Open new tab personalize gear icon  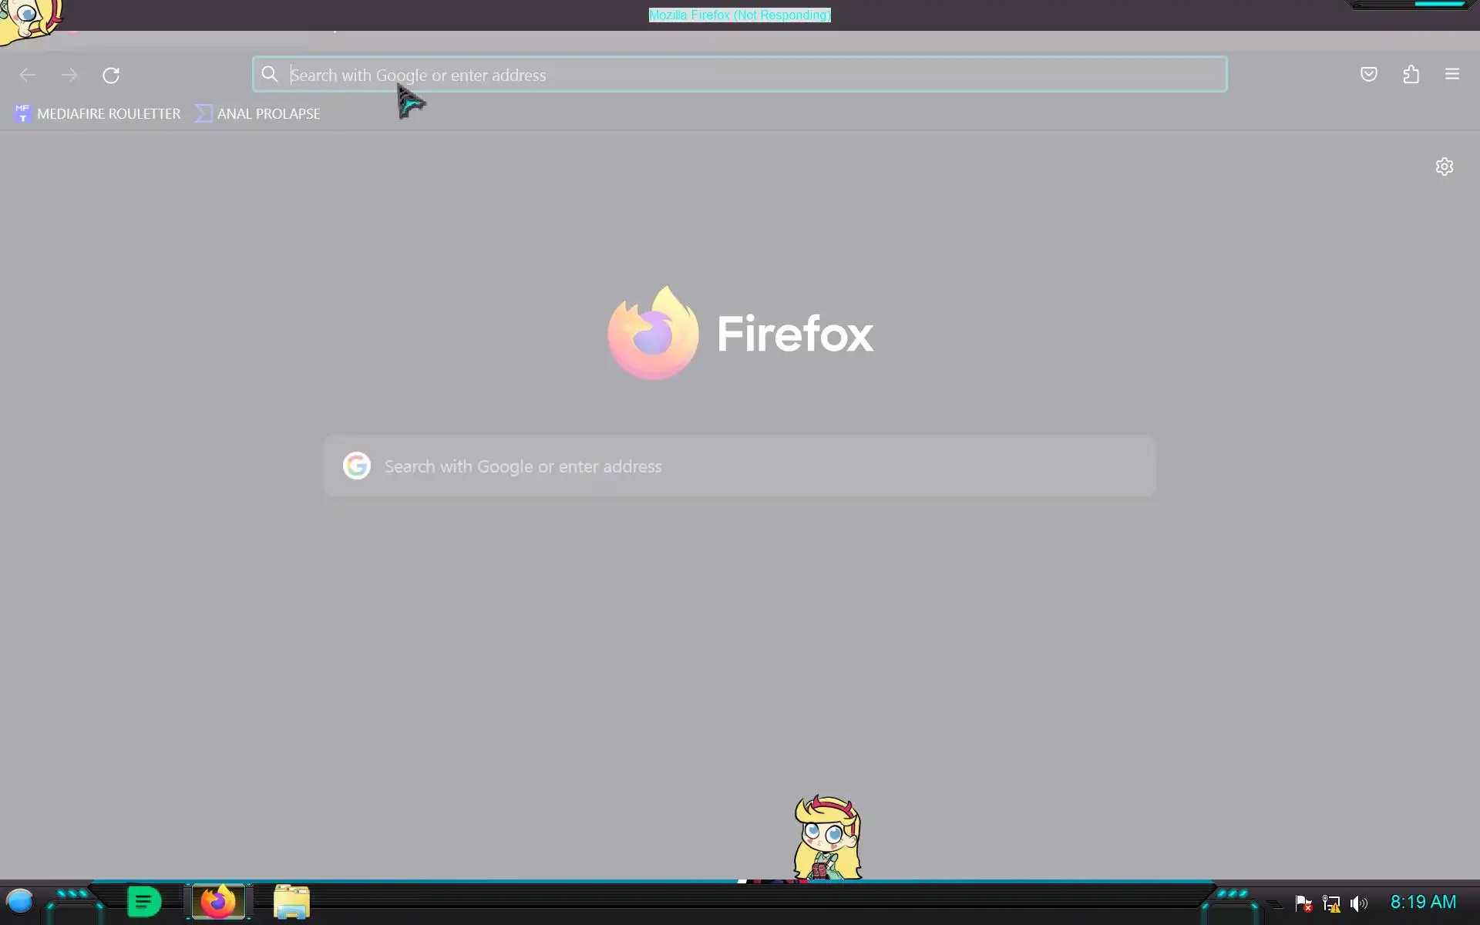pos(1444,166)
